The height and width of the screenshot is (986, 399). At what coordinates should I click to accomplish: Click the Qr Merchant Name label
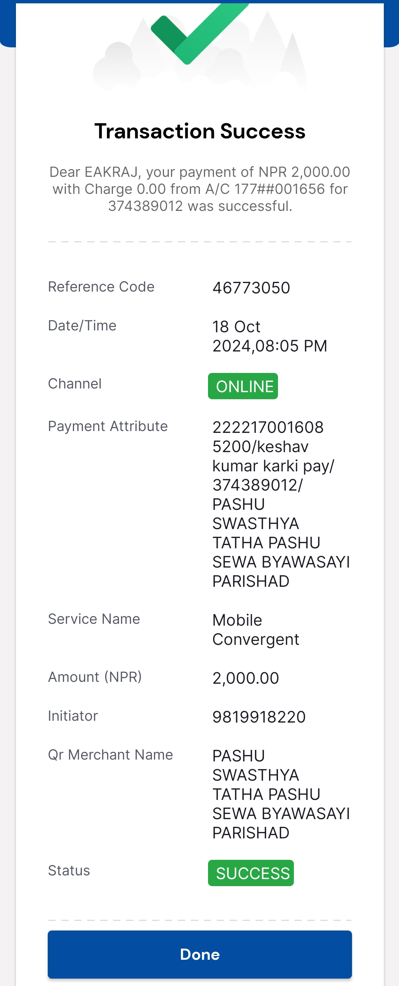(110, 755)
